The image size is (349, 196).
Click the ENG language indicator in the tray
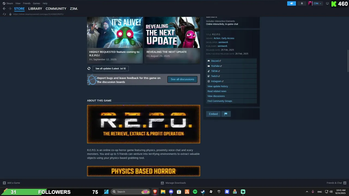pyautogui.click(x=320, y=192)
